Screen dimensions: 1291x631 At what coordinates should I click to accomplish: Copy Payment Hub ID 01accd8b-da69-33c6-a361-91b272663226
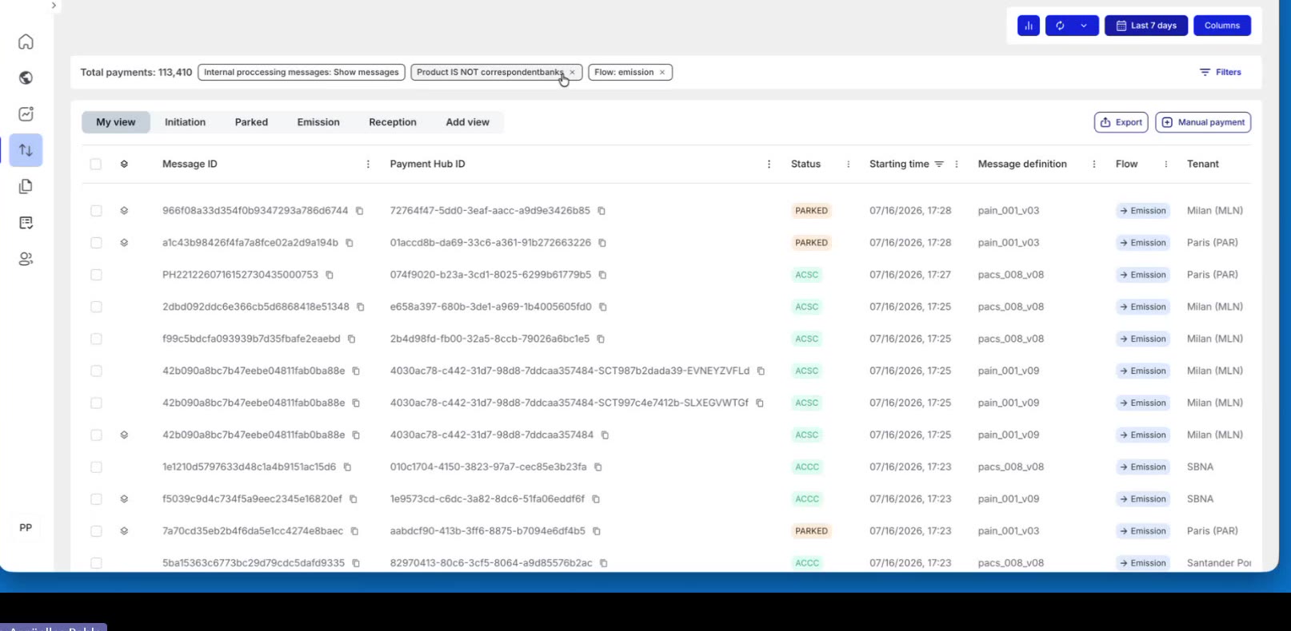(x=602, y=243)
